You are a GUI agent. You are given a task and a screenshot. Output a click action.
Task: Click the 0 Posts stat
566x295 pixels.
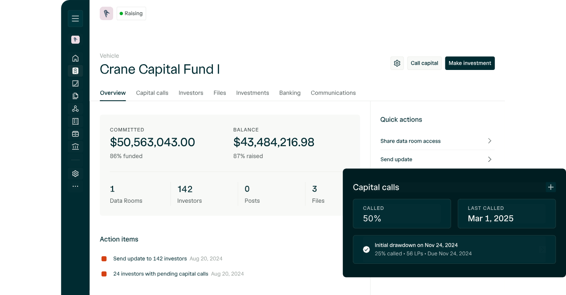(x=252, y=194)
